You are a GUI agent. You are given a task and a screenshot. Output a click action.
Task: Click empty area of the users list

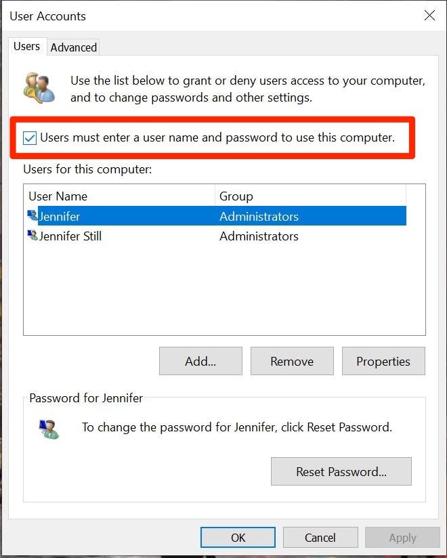pyautogui.click(x=223, y=291)
